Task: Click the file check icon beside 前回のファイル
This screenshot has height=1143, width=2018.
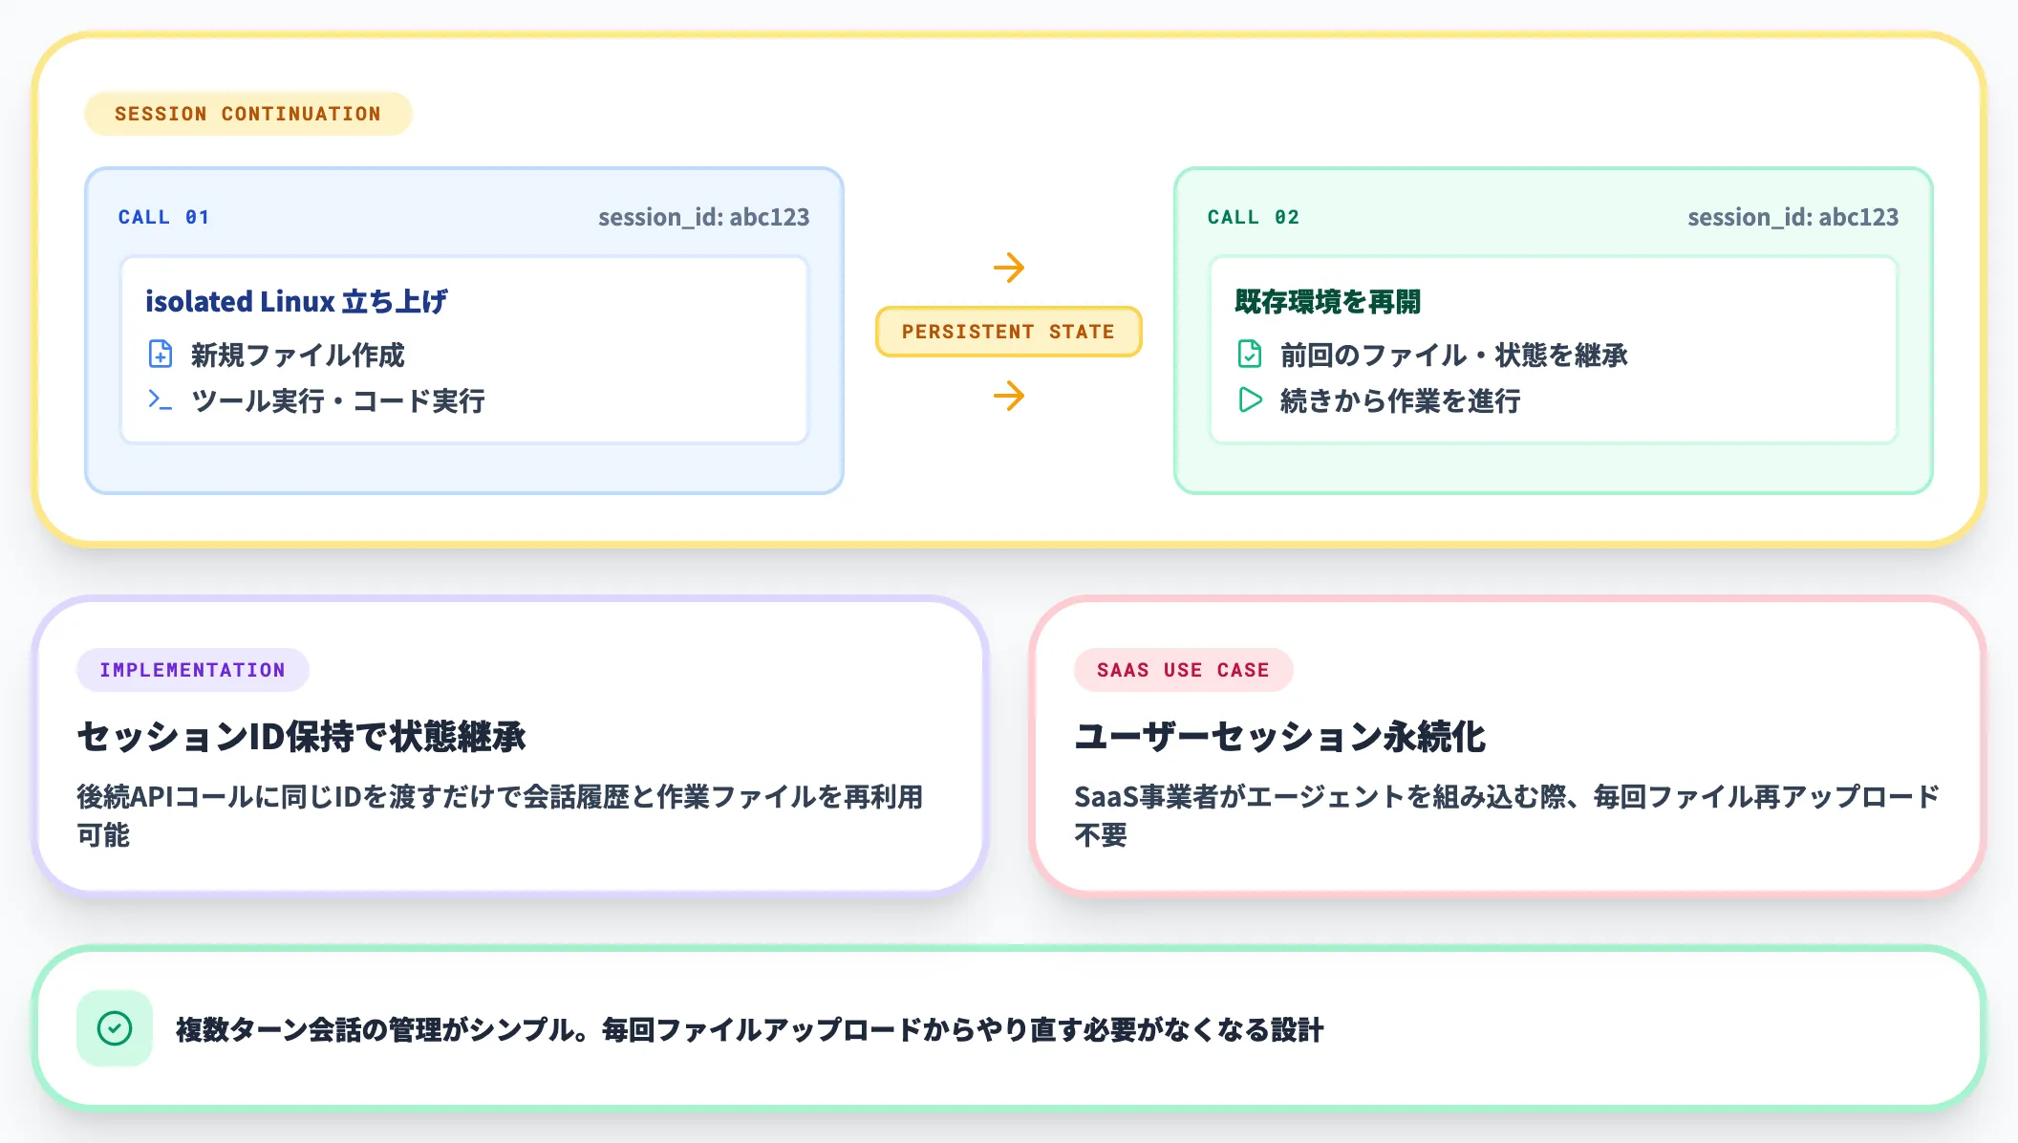Action: 1250,355
